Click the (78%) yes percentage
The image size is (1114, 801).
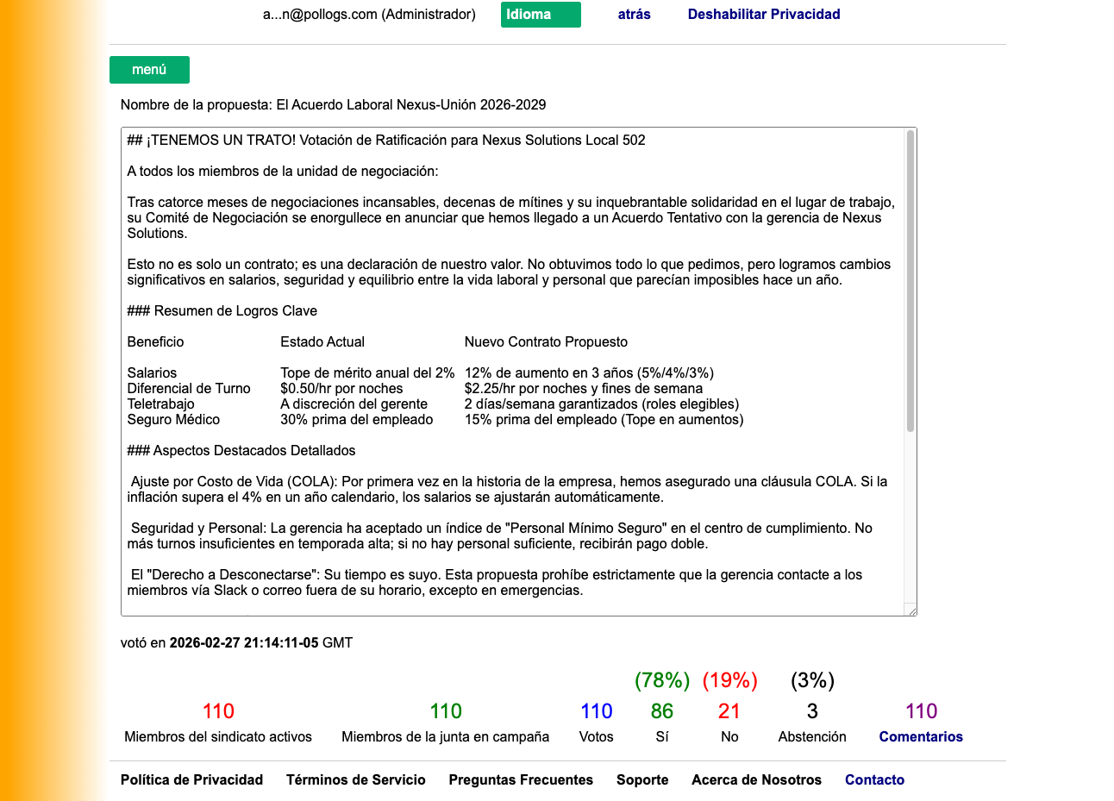662,680
